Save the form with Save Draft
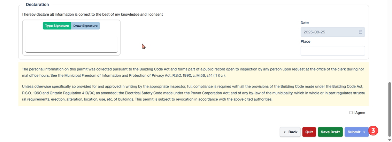 (330, 132)
